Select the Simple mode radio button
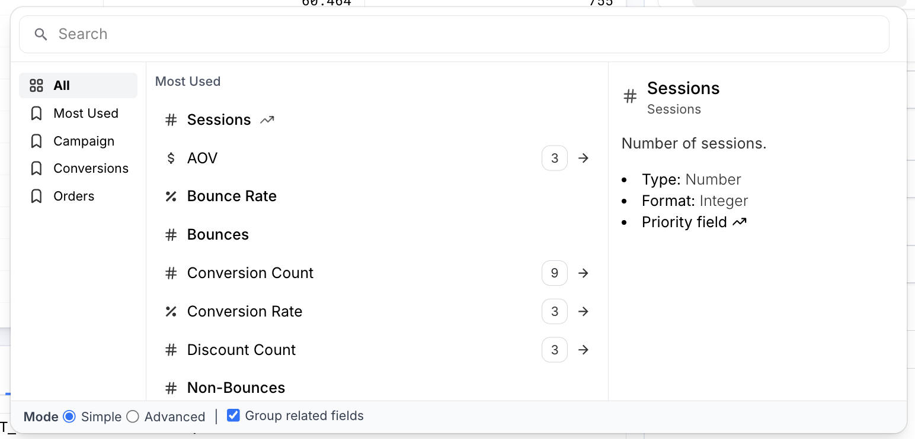Screen dimensions: 915x439 click(x=69, y=417)
